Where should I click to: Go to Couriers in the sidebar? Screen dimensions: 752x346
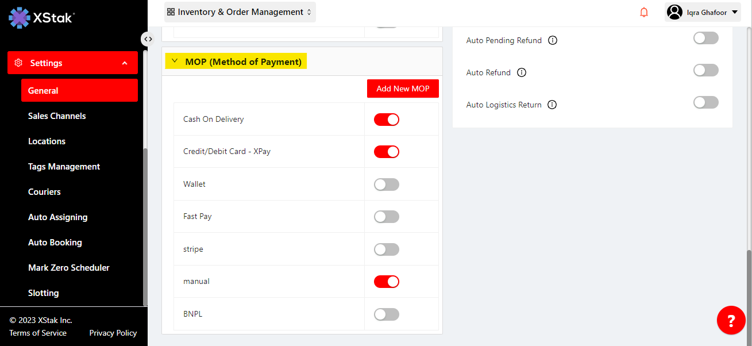44,192
